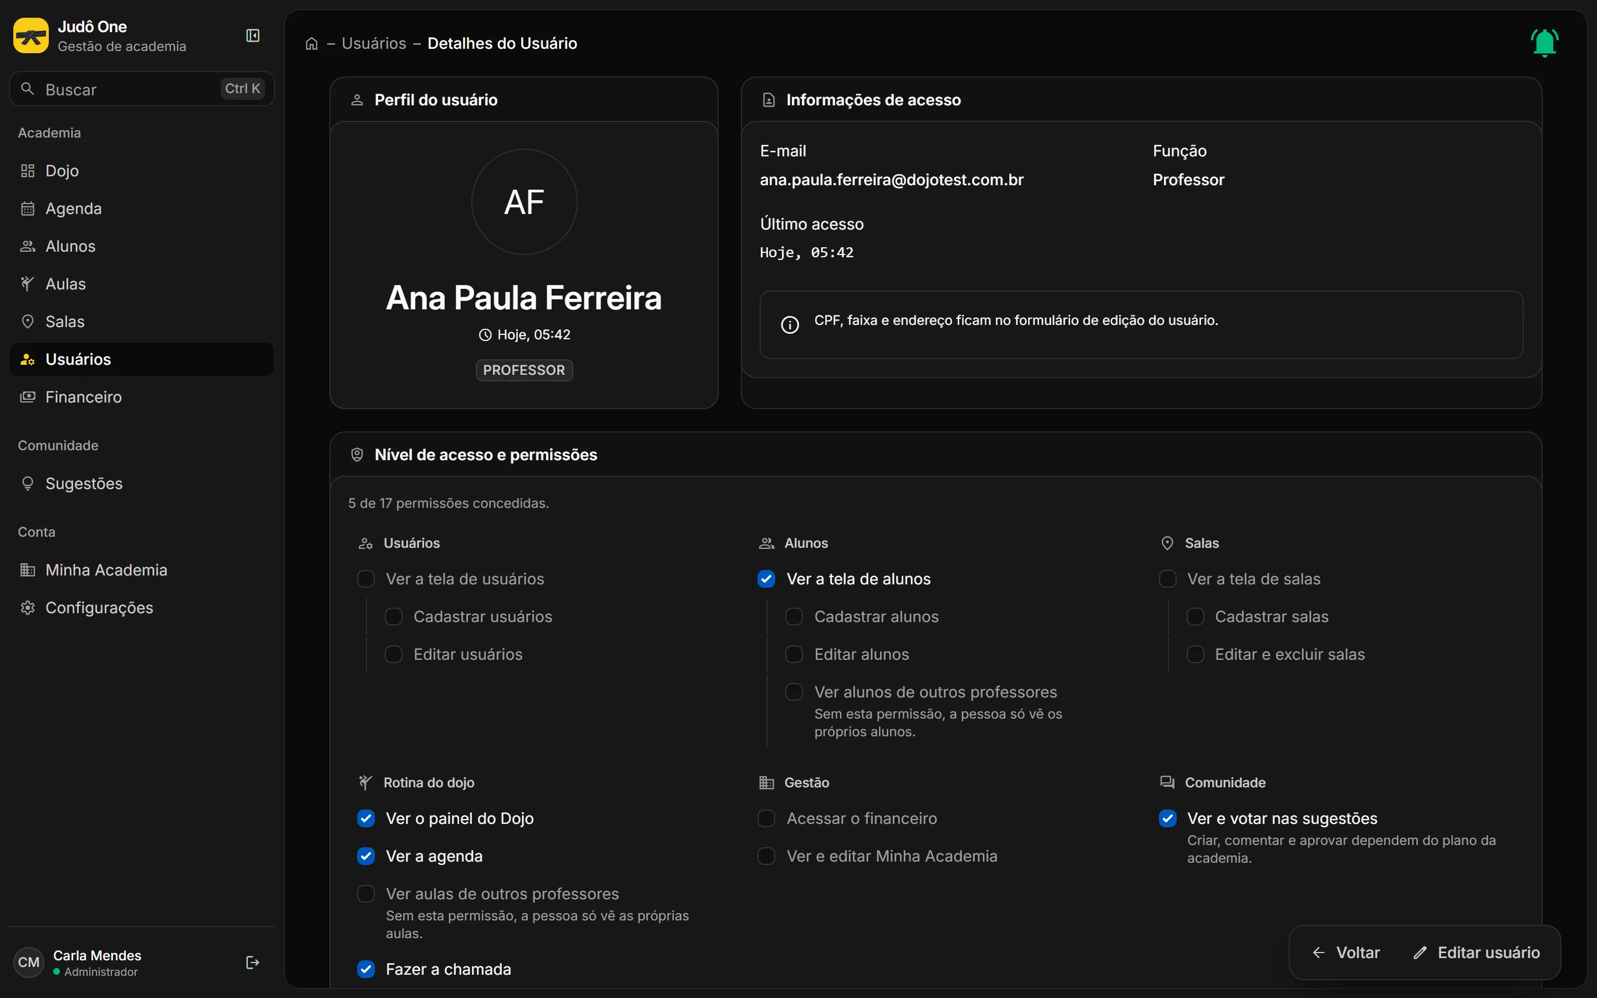Open Sugestões under Comunidade

142,484
